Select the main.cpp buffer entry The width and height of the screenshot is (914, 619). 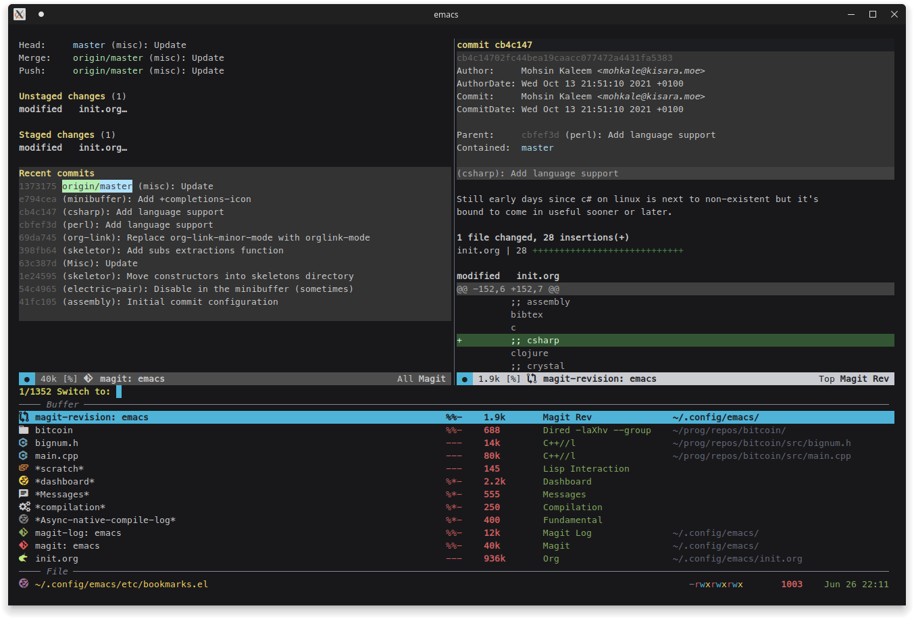coord(57,456)
